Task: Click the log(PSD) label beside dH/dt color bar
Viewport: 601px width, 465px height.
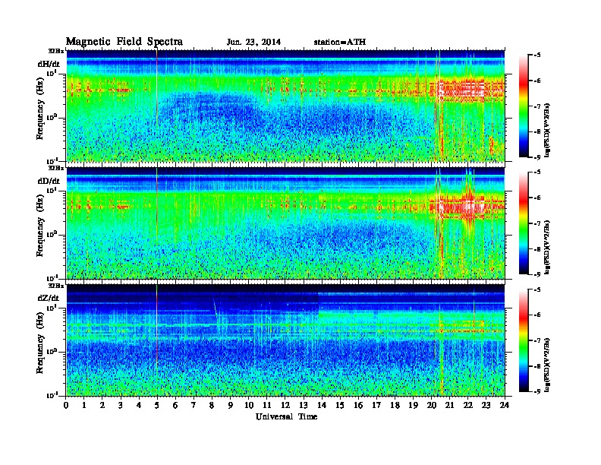Action: pos(547,130)
